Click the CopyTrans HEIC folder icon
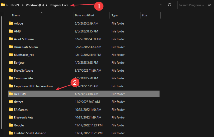This screenshot has width=214, height=137. coord(11,86)
